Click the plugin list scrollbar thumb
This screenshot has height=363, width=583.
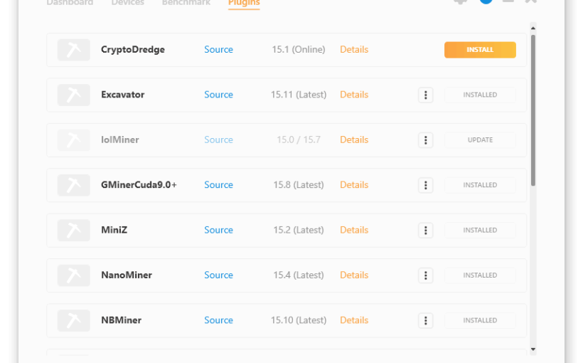(x=533, y=107)
